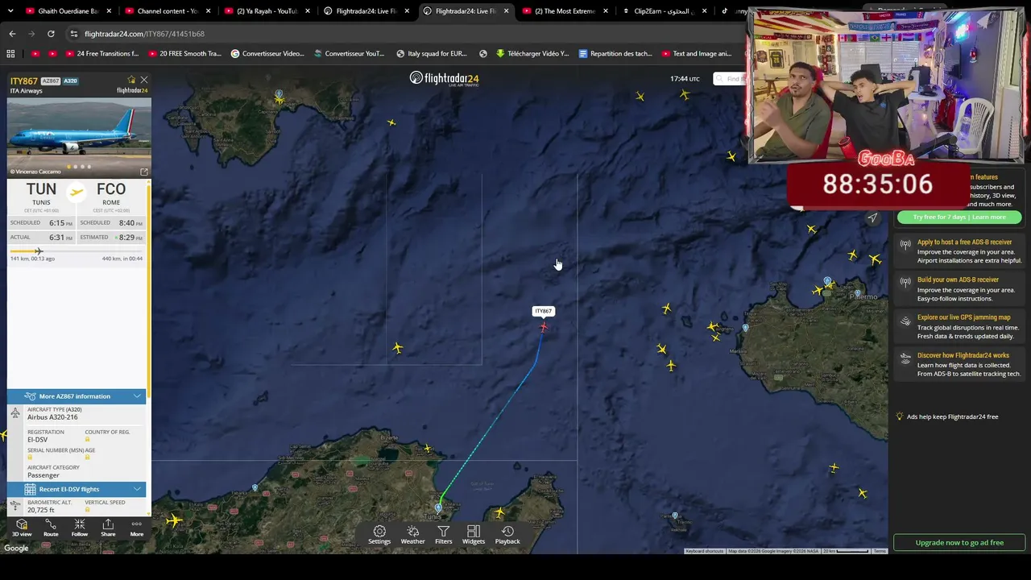This screenshot has width=1031, height=580.
Task: Close the ITY867 flight panel
Action: [x=144, y=80]
